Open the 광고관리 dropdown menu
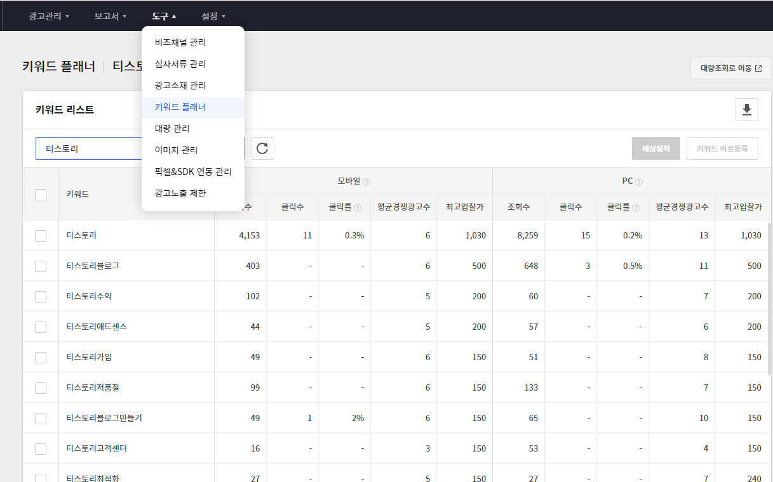This screenshot has height=482, width=773. (49, 16)
